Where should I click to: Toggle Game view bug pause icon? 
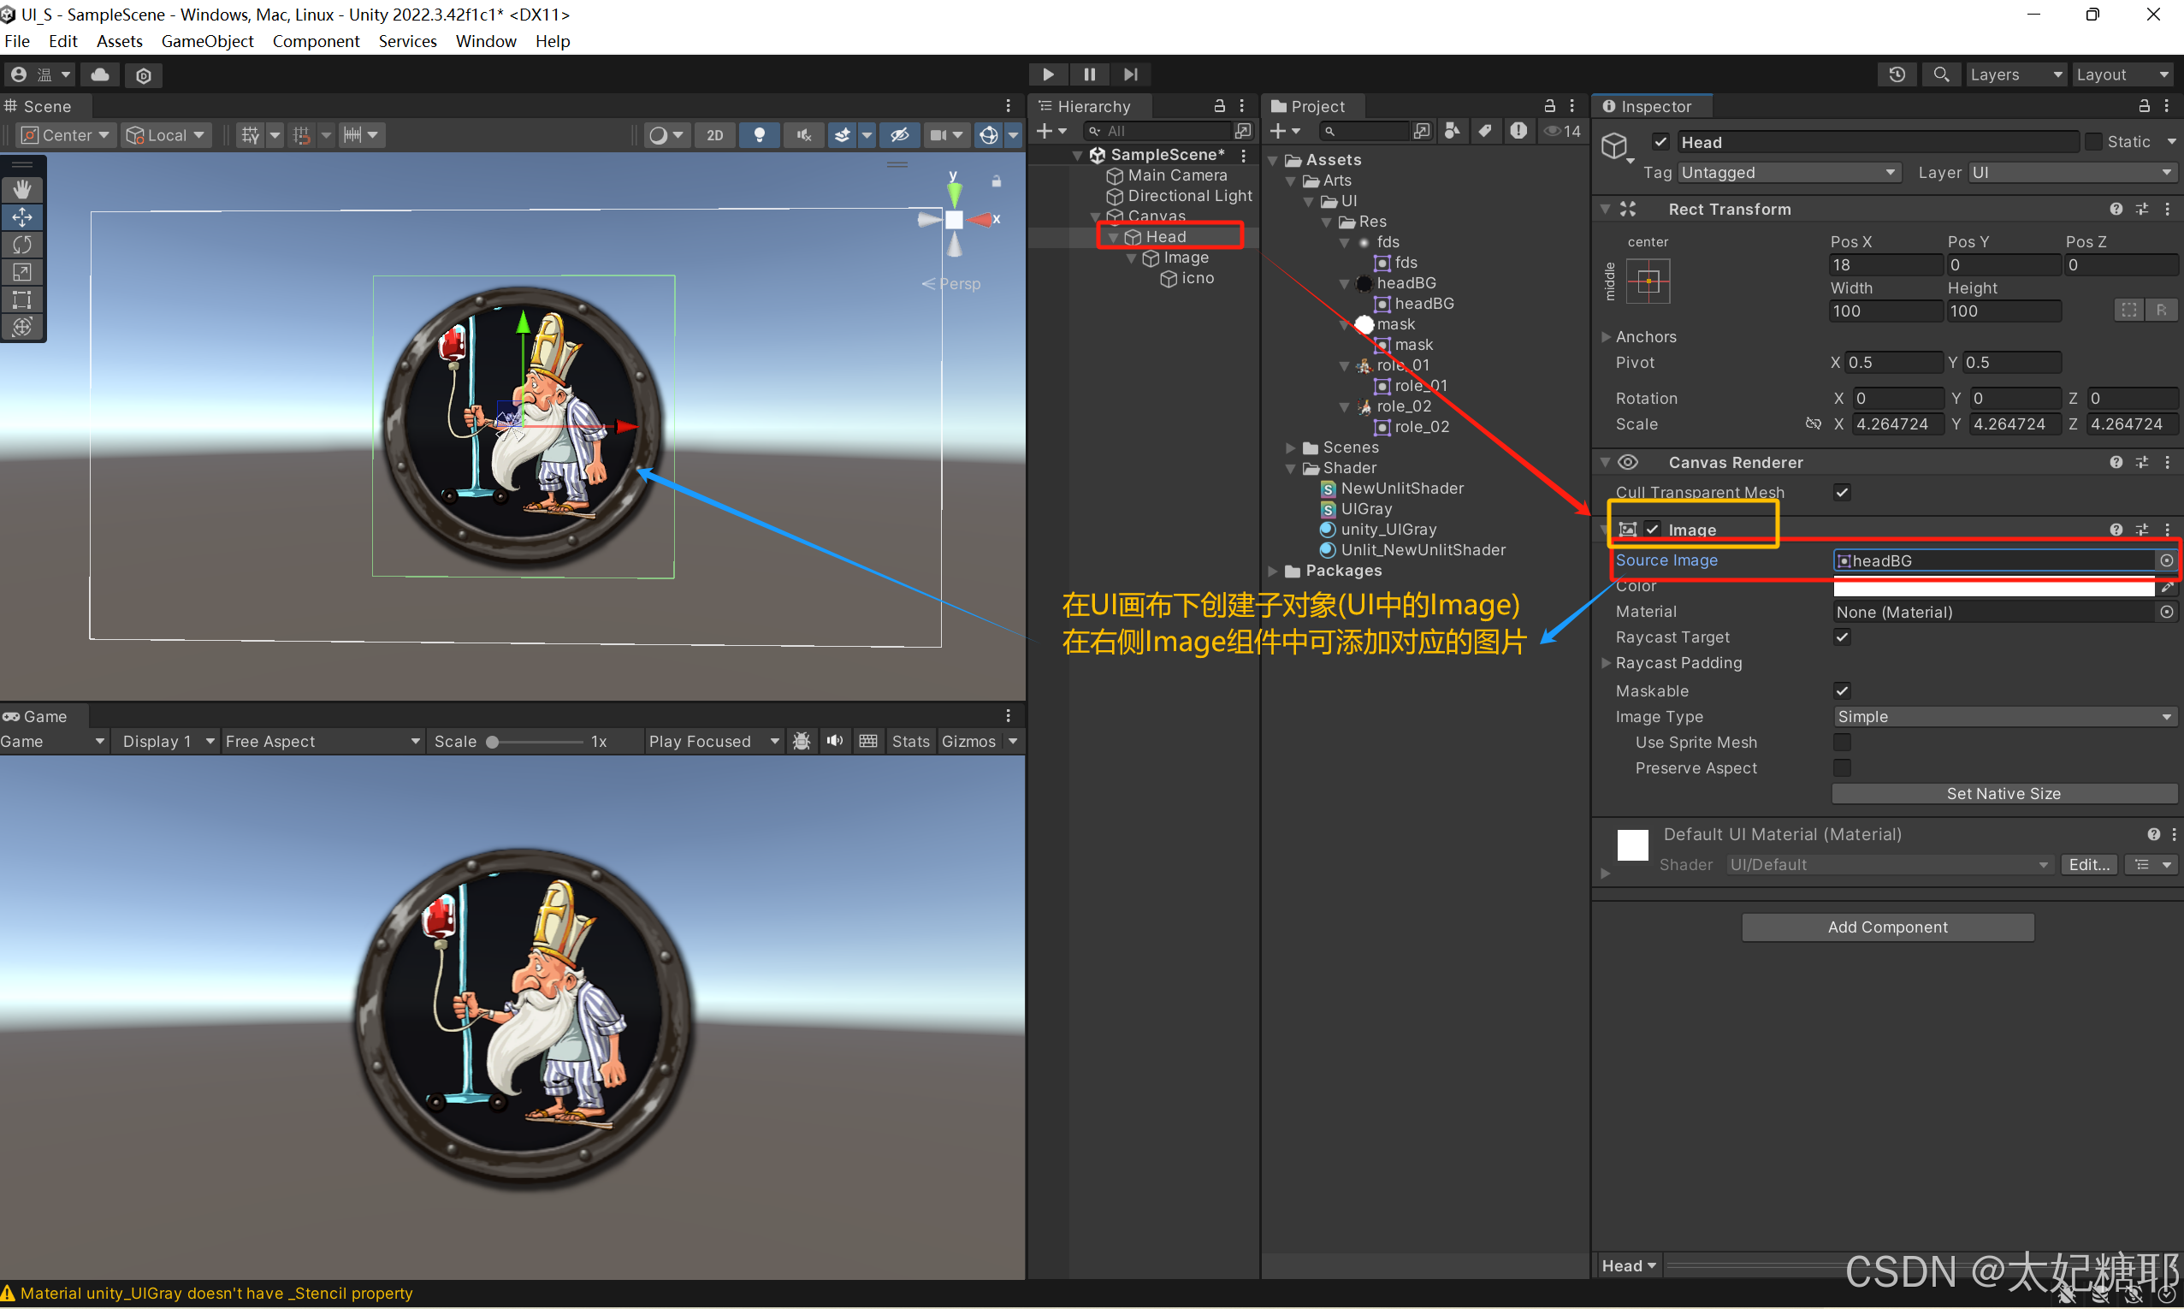point(802,741)
